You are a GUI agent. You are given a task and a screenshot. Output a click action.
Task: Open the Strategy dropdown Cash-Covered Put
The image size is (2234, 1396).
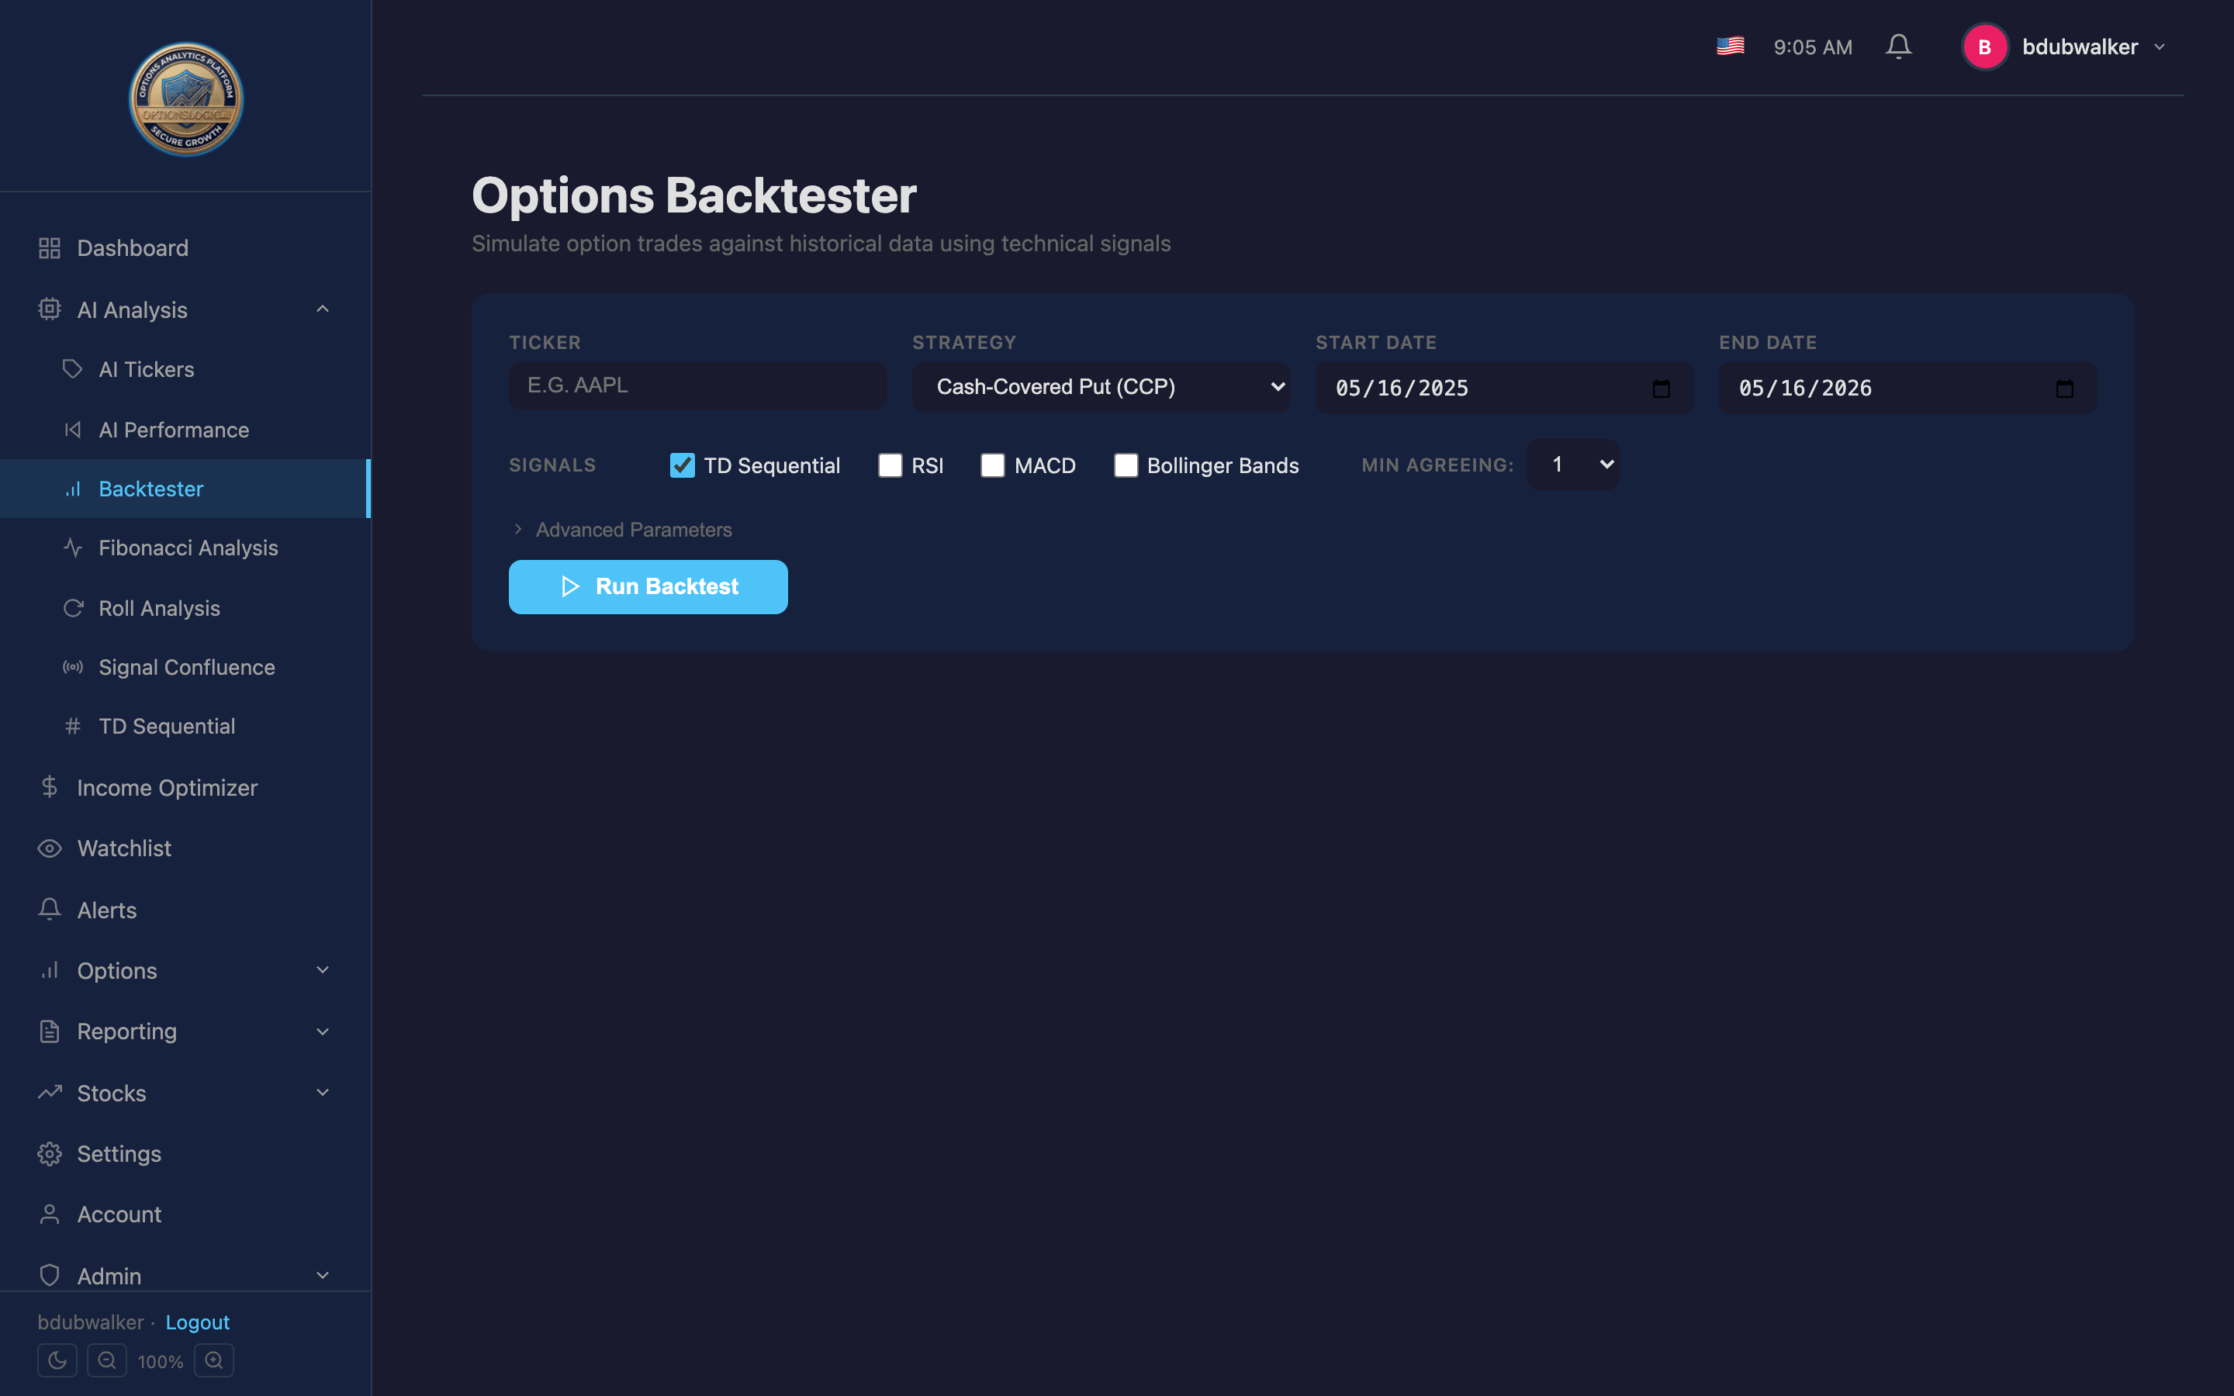[x=1101, y=387]
